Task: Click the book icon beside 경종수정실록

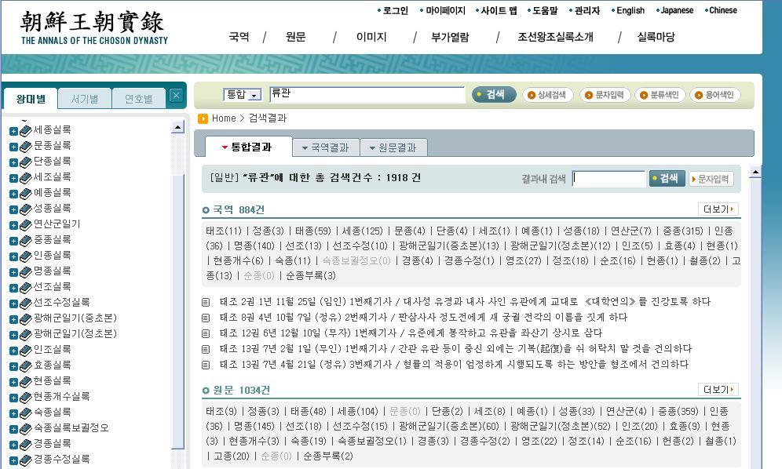Action: click(x=25, y=461)
